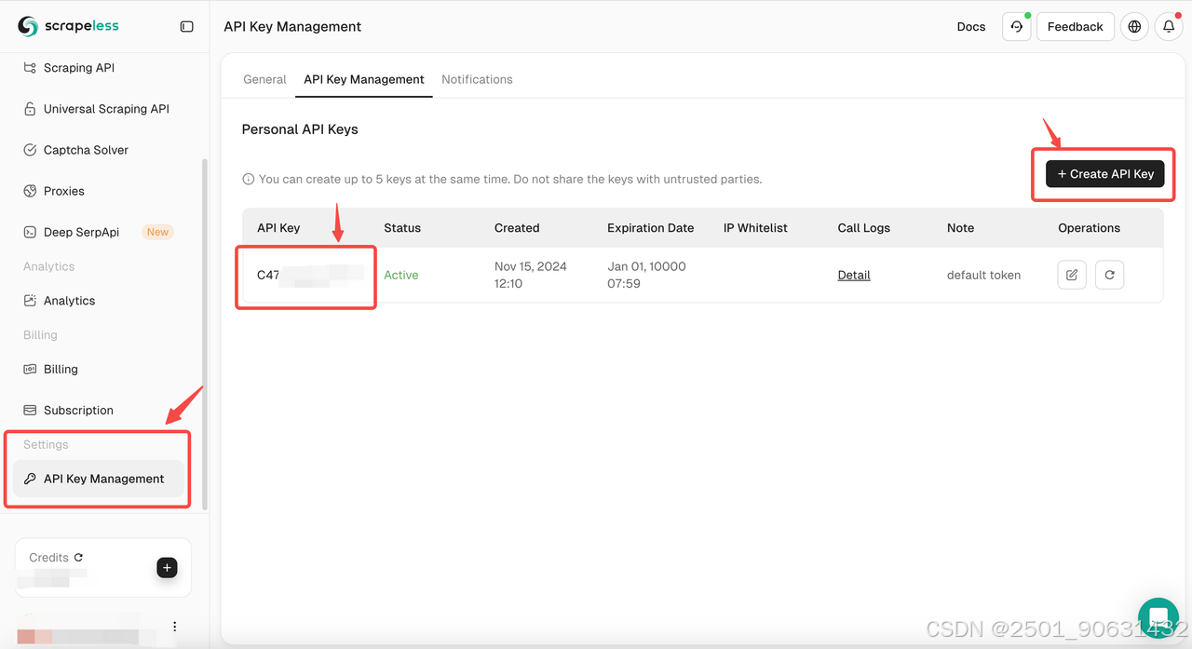This screenshot has height=649, width=1192.
Task: Click the API Key Management key icon
Action: coord(30,479)
